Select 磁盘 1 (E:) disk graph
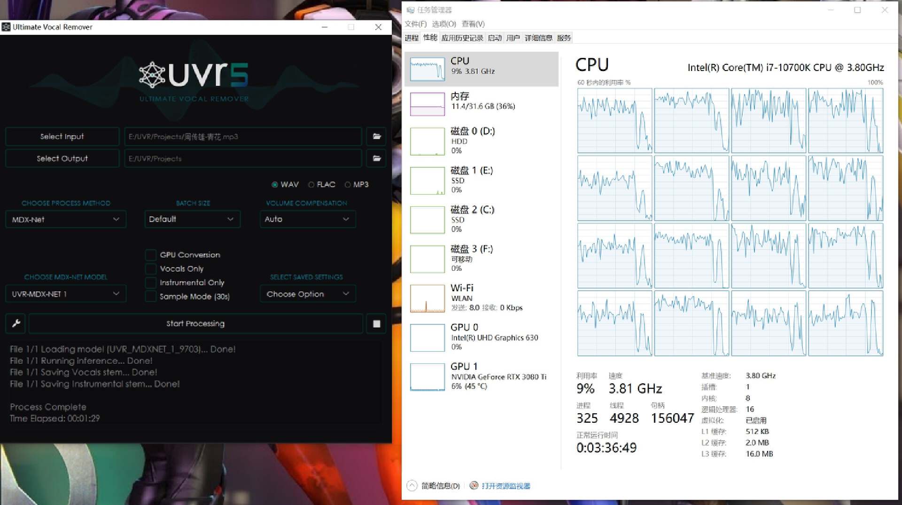The width and height of the screenshot is (902, 505). (427, 181)
